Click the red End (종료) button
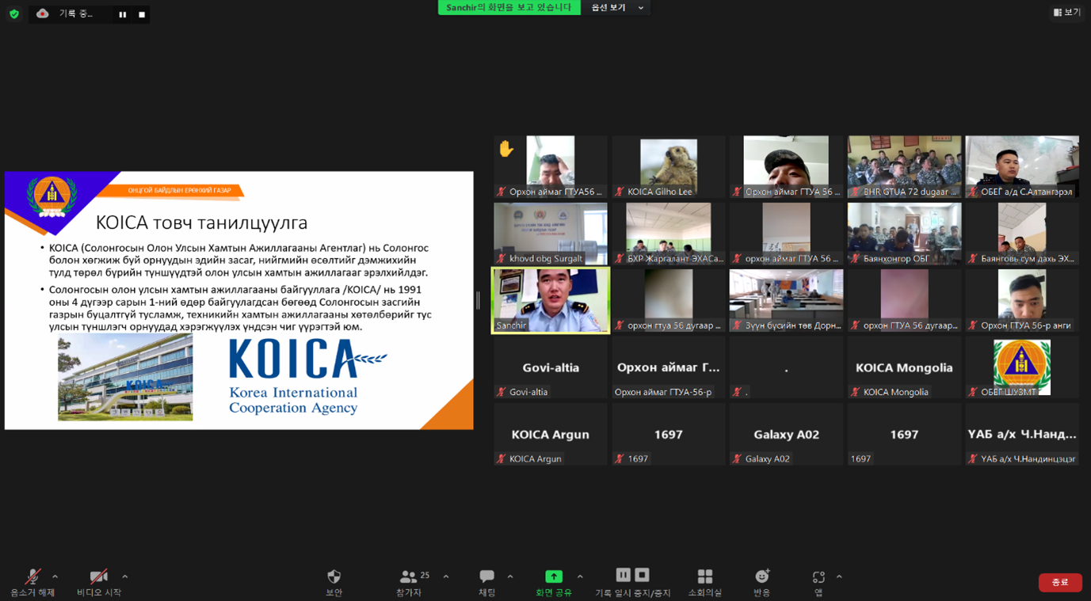 coord(1059,582)
